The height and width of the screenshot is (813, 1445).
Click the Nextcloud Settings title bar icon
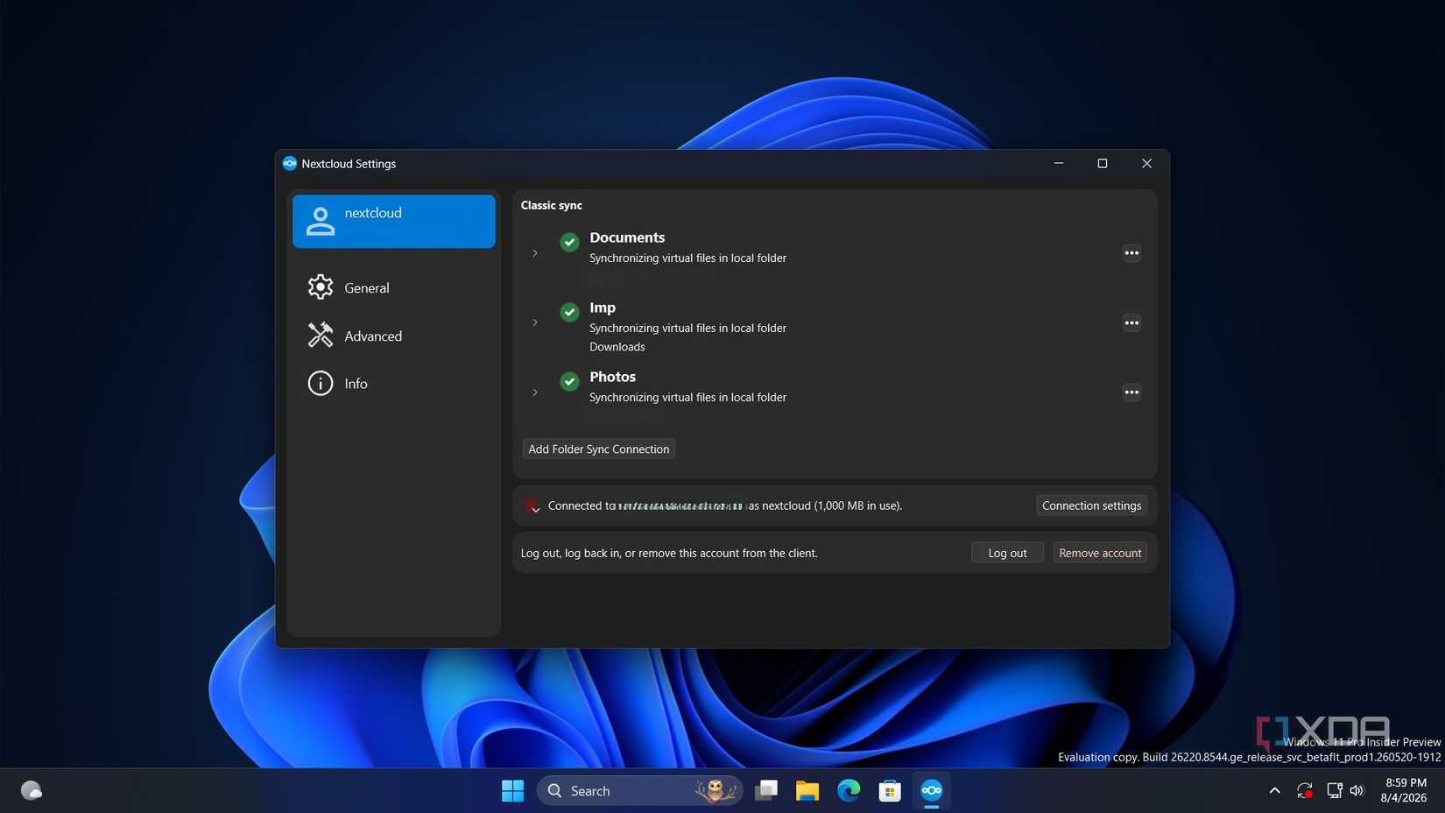290,163
